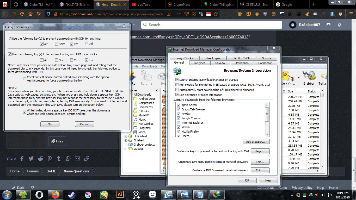Screen dimensions: 356x200
Task: Check Internet Explorer in the browser list
Action: click(179, 123)
